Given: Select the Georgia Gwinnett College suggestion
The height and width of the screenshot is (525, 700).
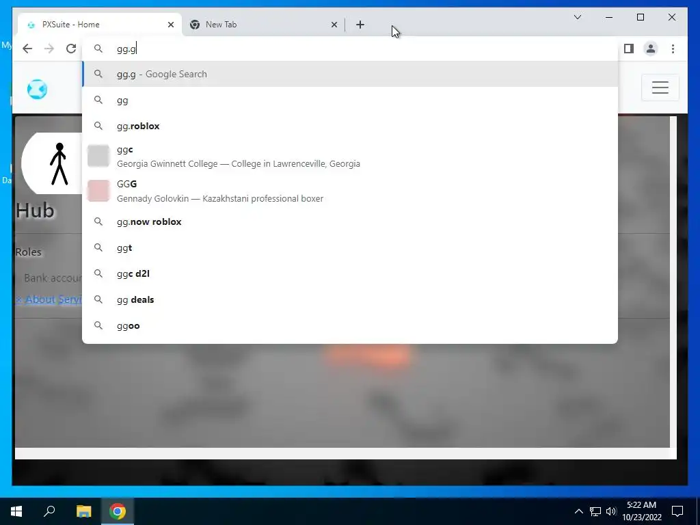Looking at the screenshot, I should 350,157.
